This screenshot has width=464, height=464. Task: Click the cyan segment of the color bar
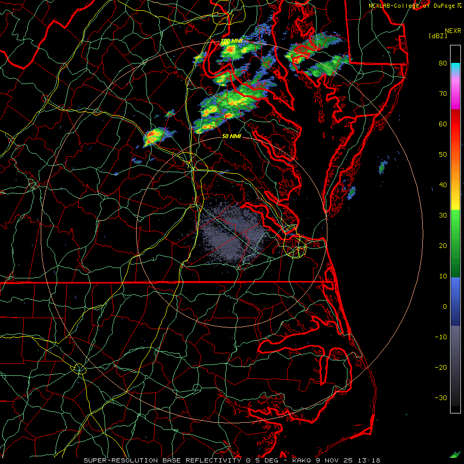[455, 67]
